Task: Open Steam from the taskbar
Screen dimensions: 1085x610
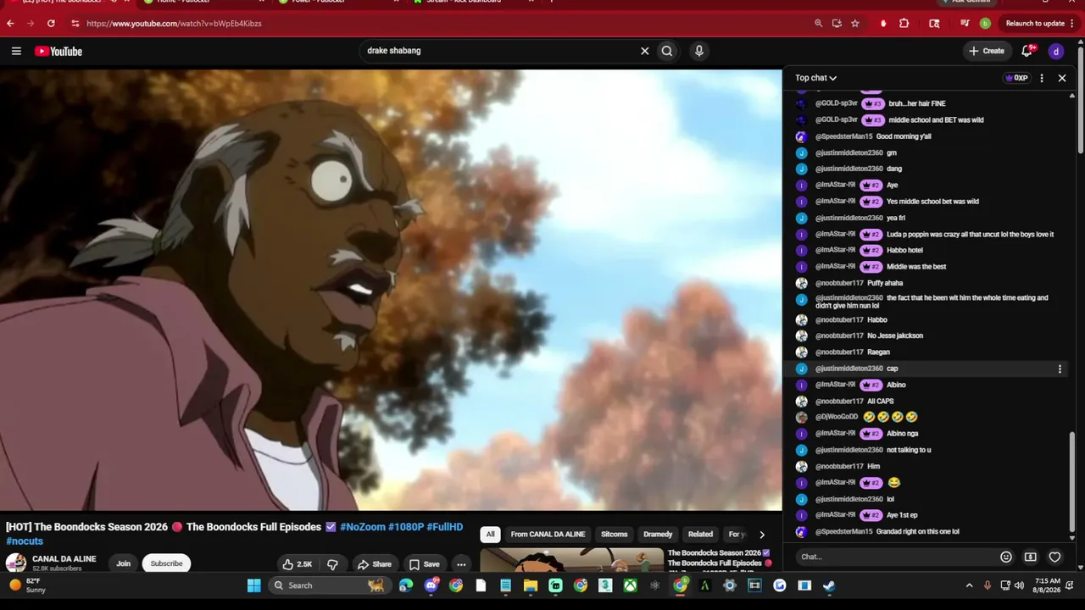Action: tap(829, 585)
